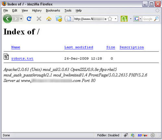The image size is (162, 140).
Task: Click the gray Stop loading X icon
Action: [x=39, y=19]
